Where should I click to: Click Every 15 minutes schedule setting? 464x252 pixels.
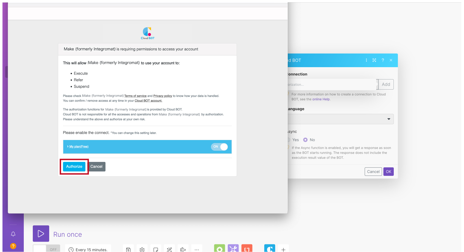(88, 249)
